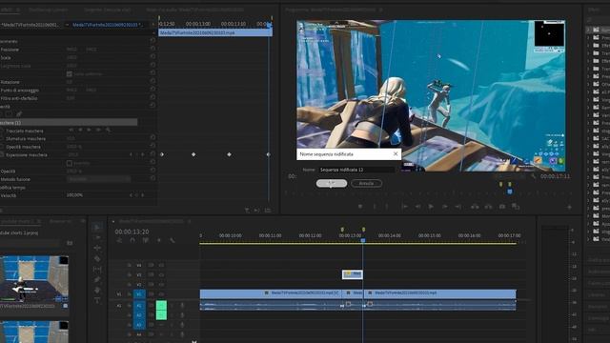Select the last Espansione maschera keyframe diamond
Viewport: 610px width, 343px height.
[x=269, y=154]
